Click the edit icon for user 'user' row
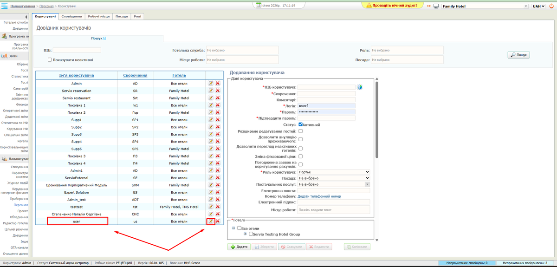 (x=211, y=221)
